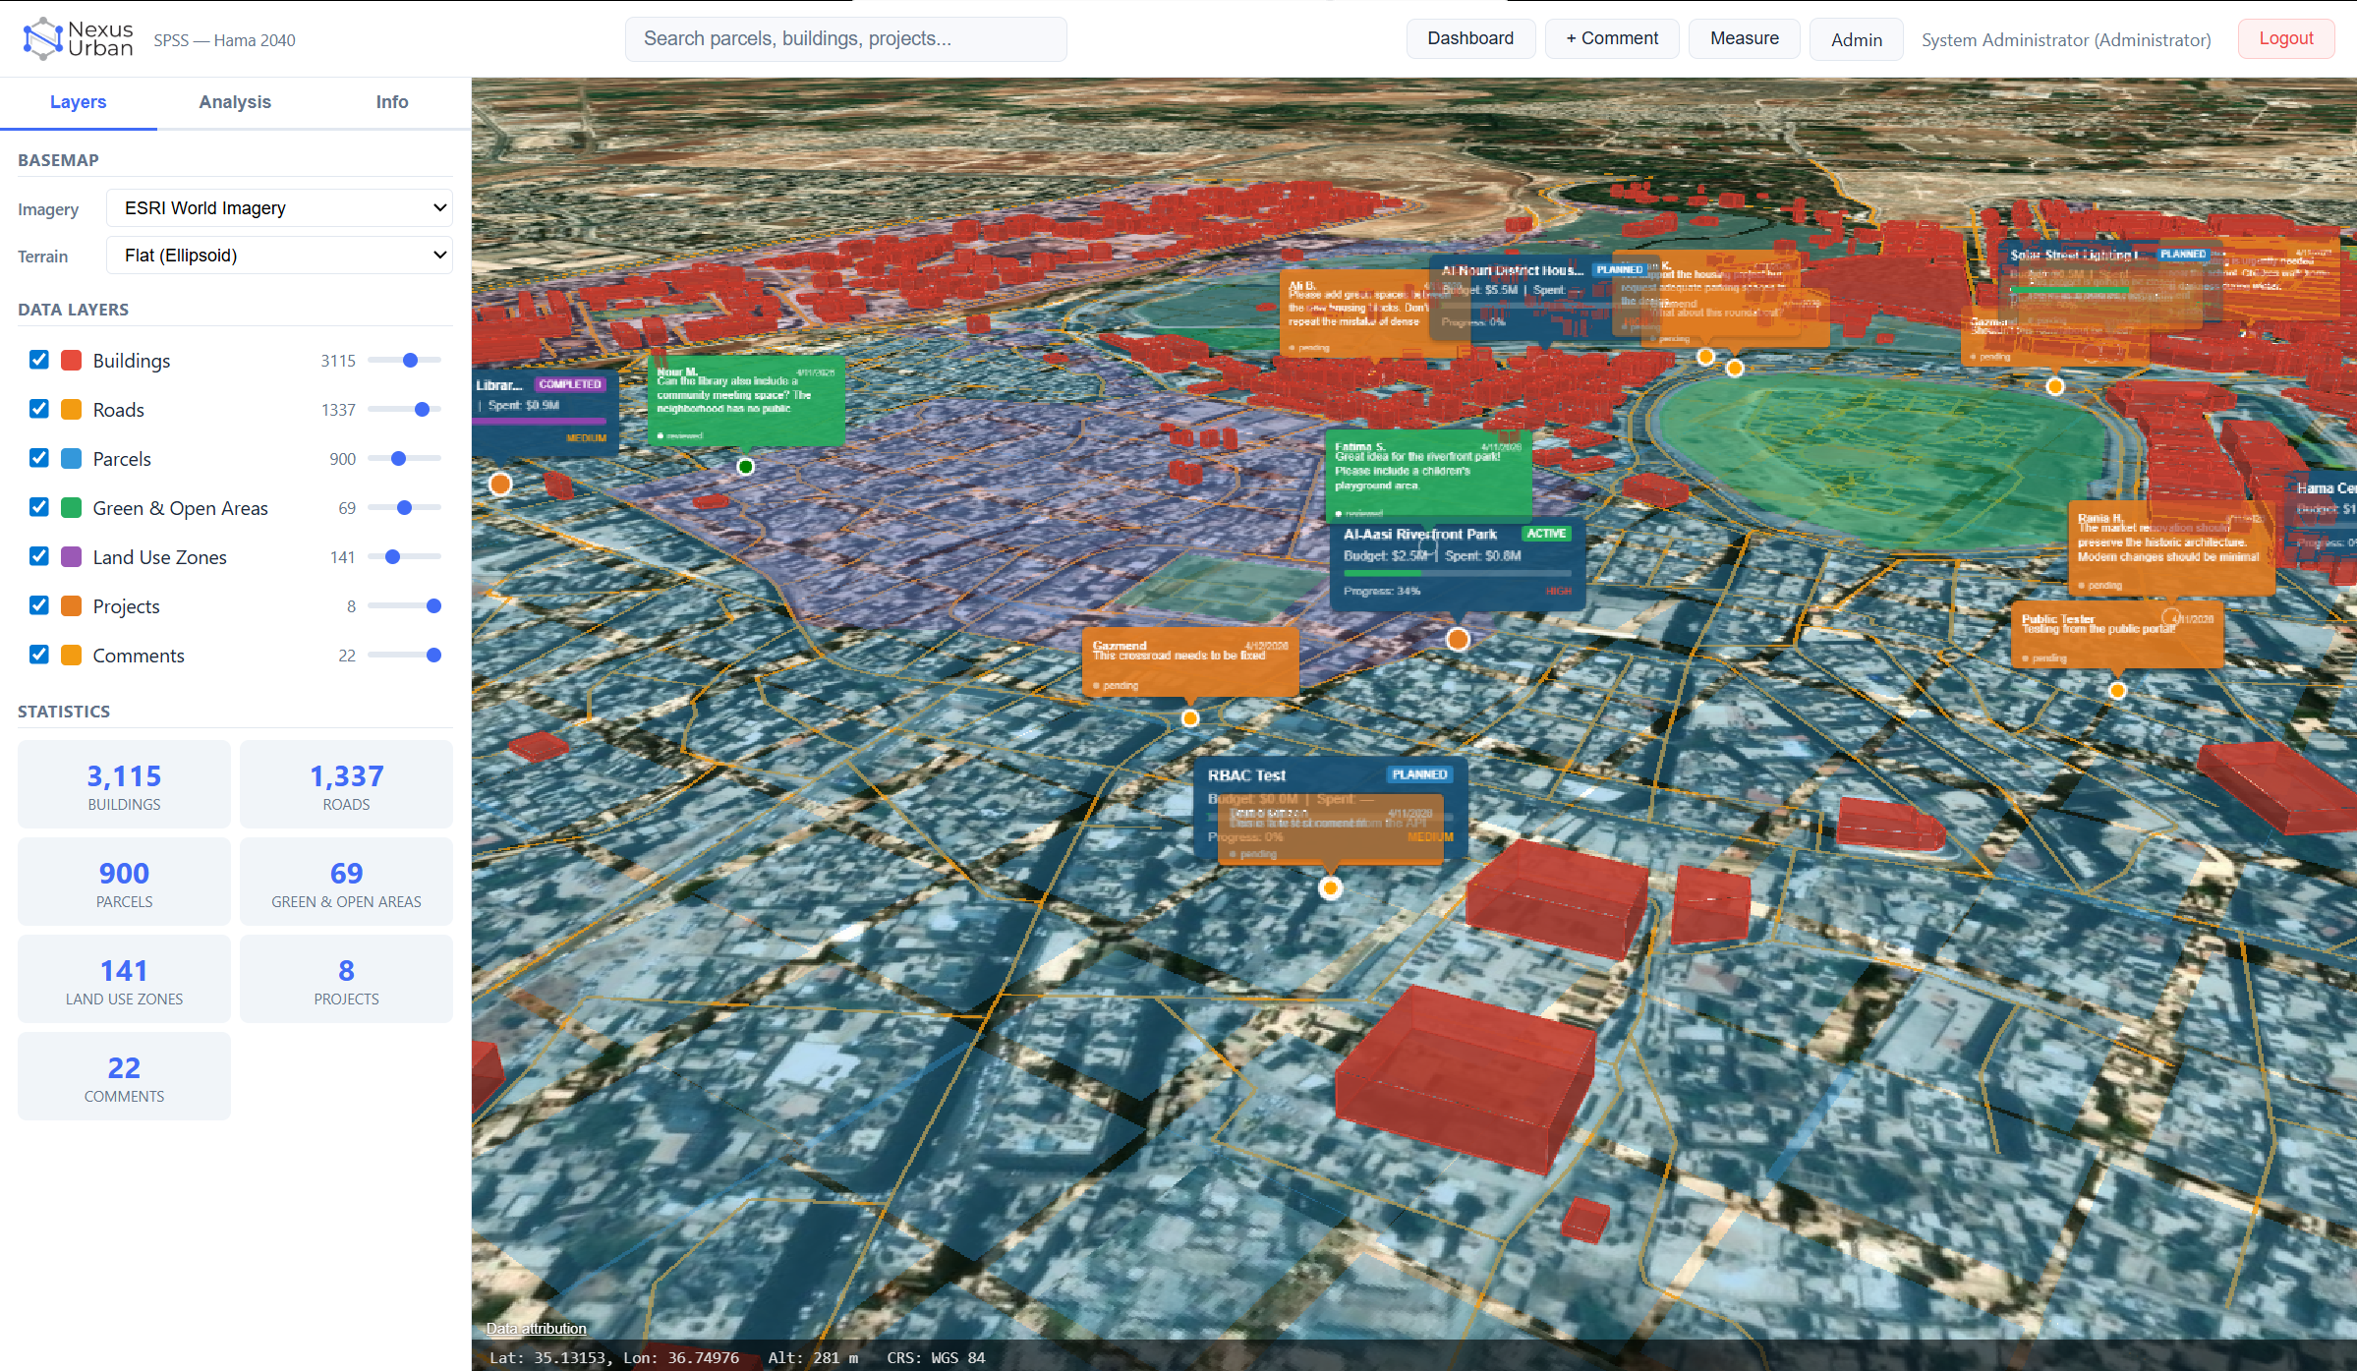2357x1371 pixels.
Task: Open the Imagery basemap dropdown
Action: pyautogui.click(x=279, y=208)
